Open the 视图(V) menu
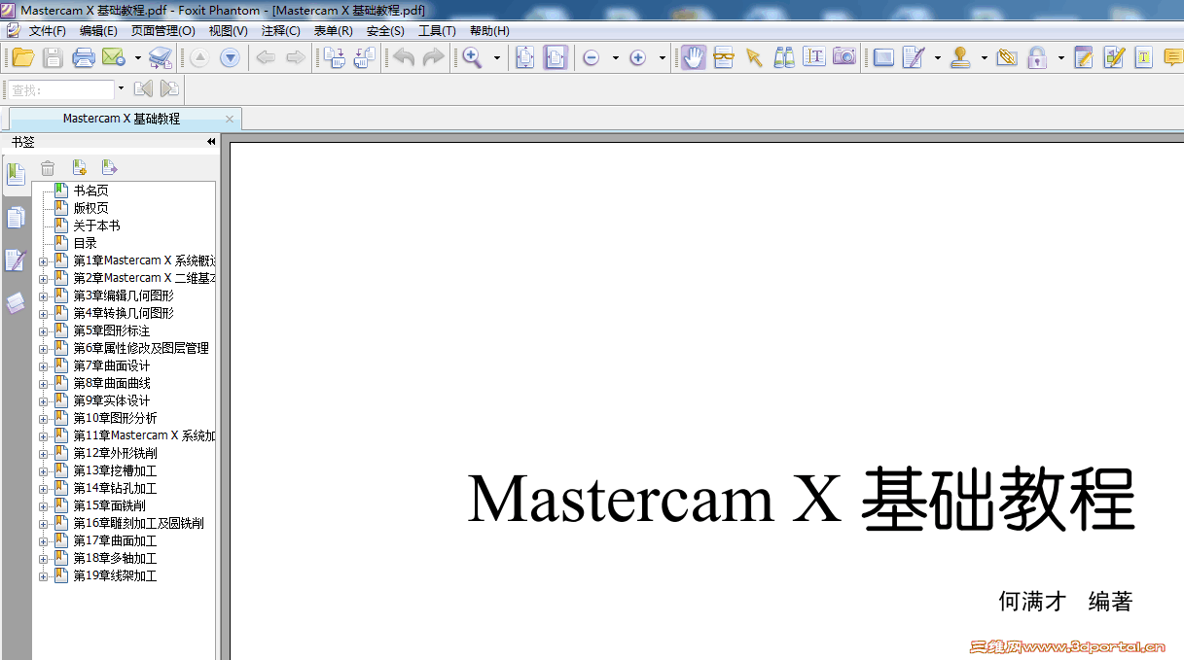 pos(228,31)
